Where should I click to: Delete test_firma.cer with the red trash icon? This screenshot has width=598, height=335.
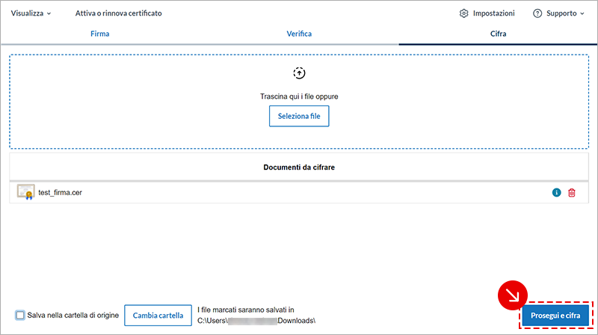tap(572, 193)
